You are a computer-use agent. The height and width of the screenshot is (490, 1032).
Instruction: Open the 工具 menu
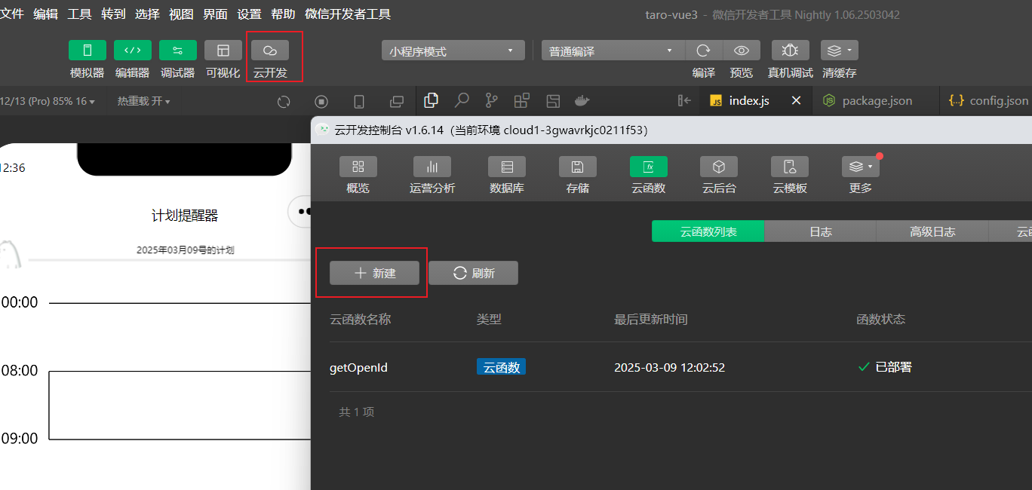pyautogui.click(x=79, y=14)
